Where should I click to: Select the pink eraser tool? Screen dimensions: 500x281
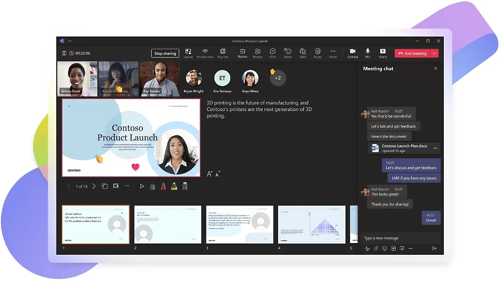(184, 186)
